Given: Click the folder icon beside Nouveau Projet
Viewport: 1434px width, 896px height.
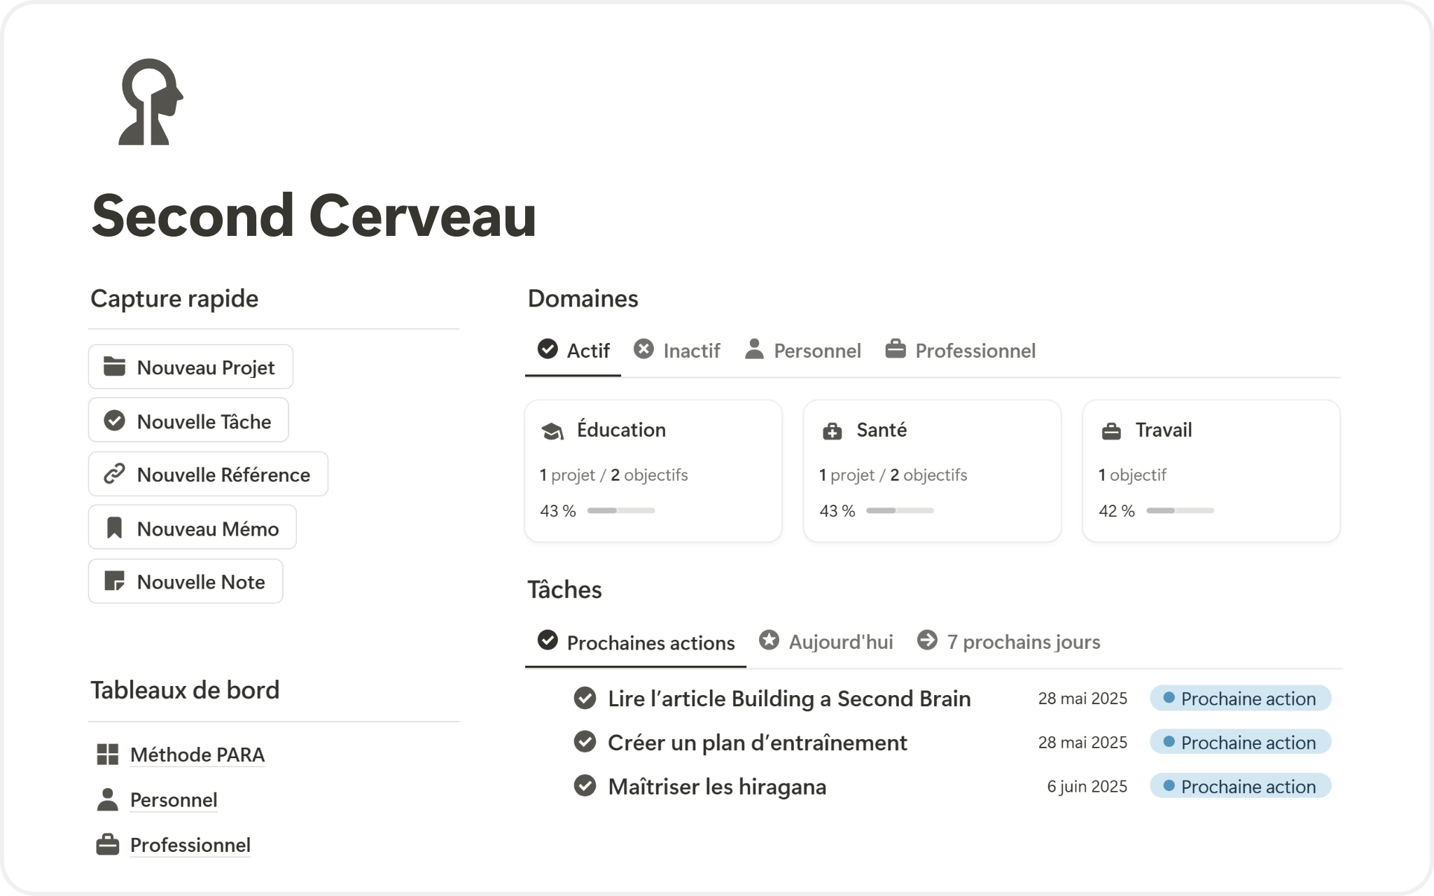Looking at the screenshot, I should point(114,367).
